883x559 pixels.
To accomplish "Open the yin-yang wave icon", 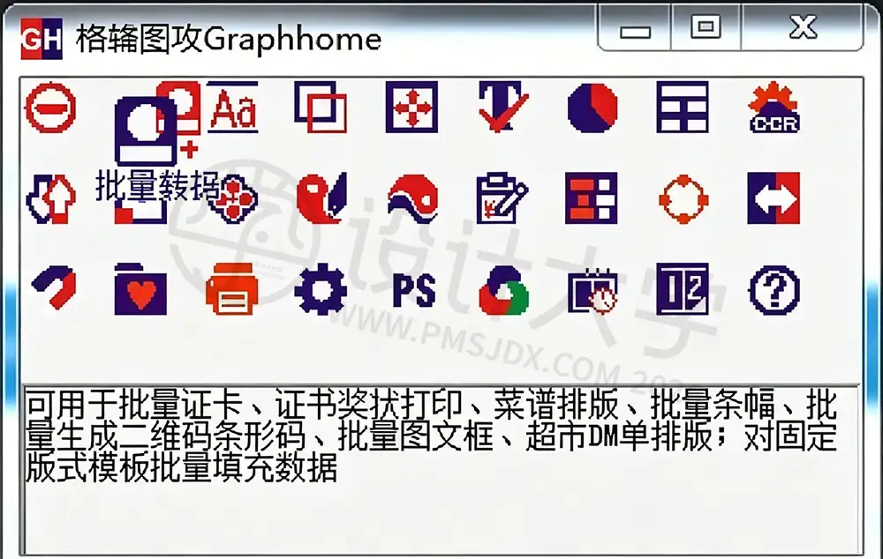I will coord(412,198).
